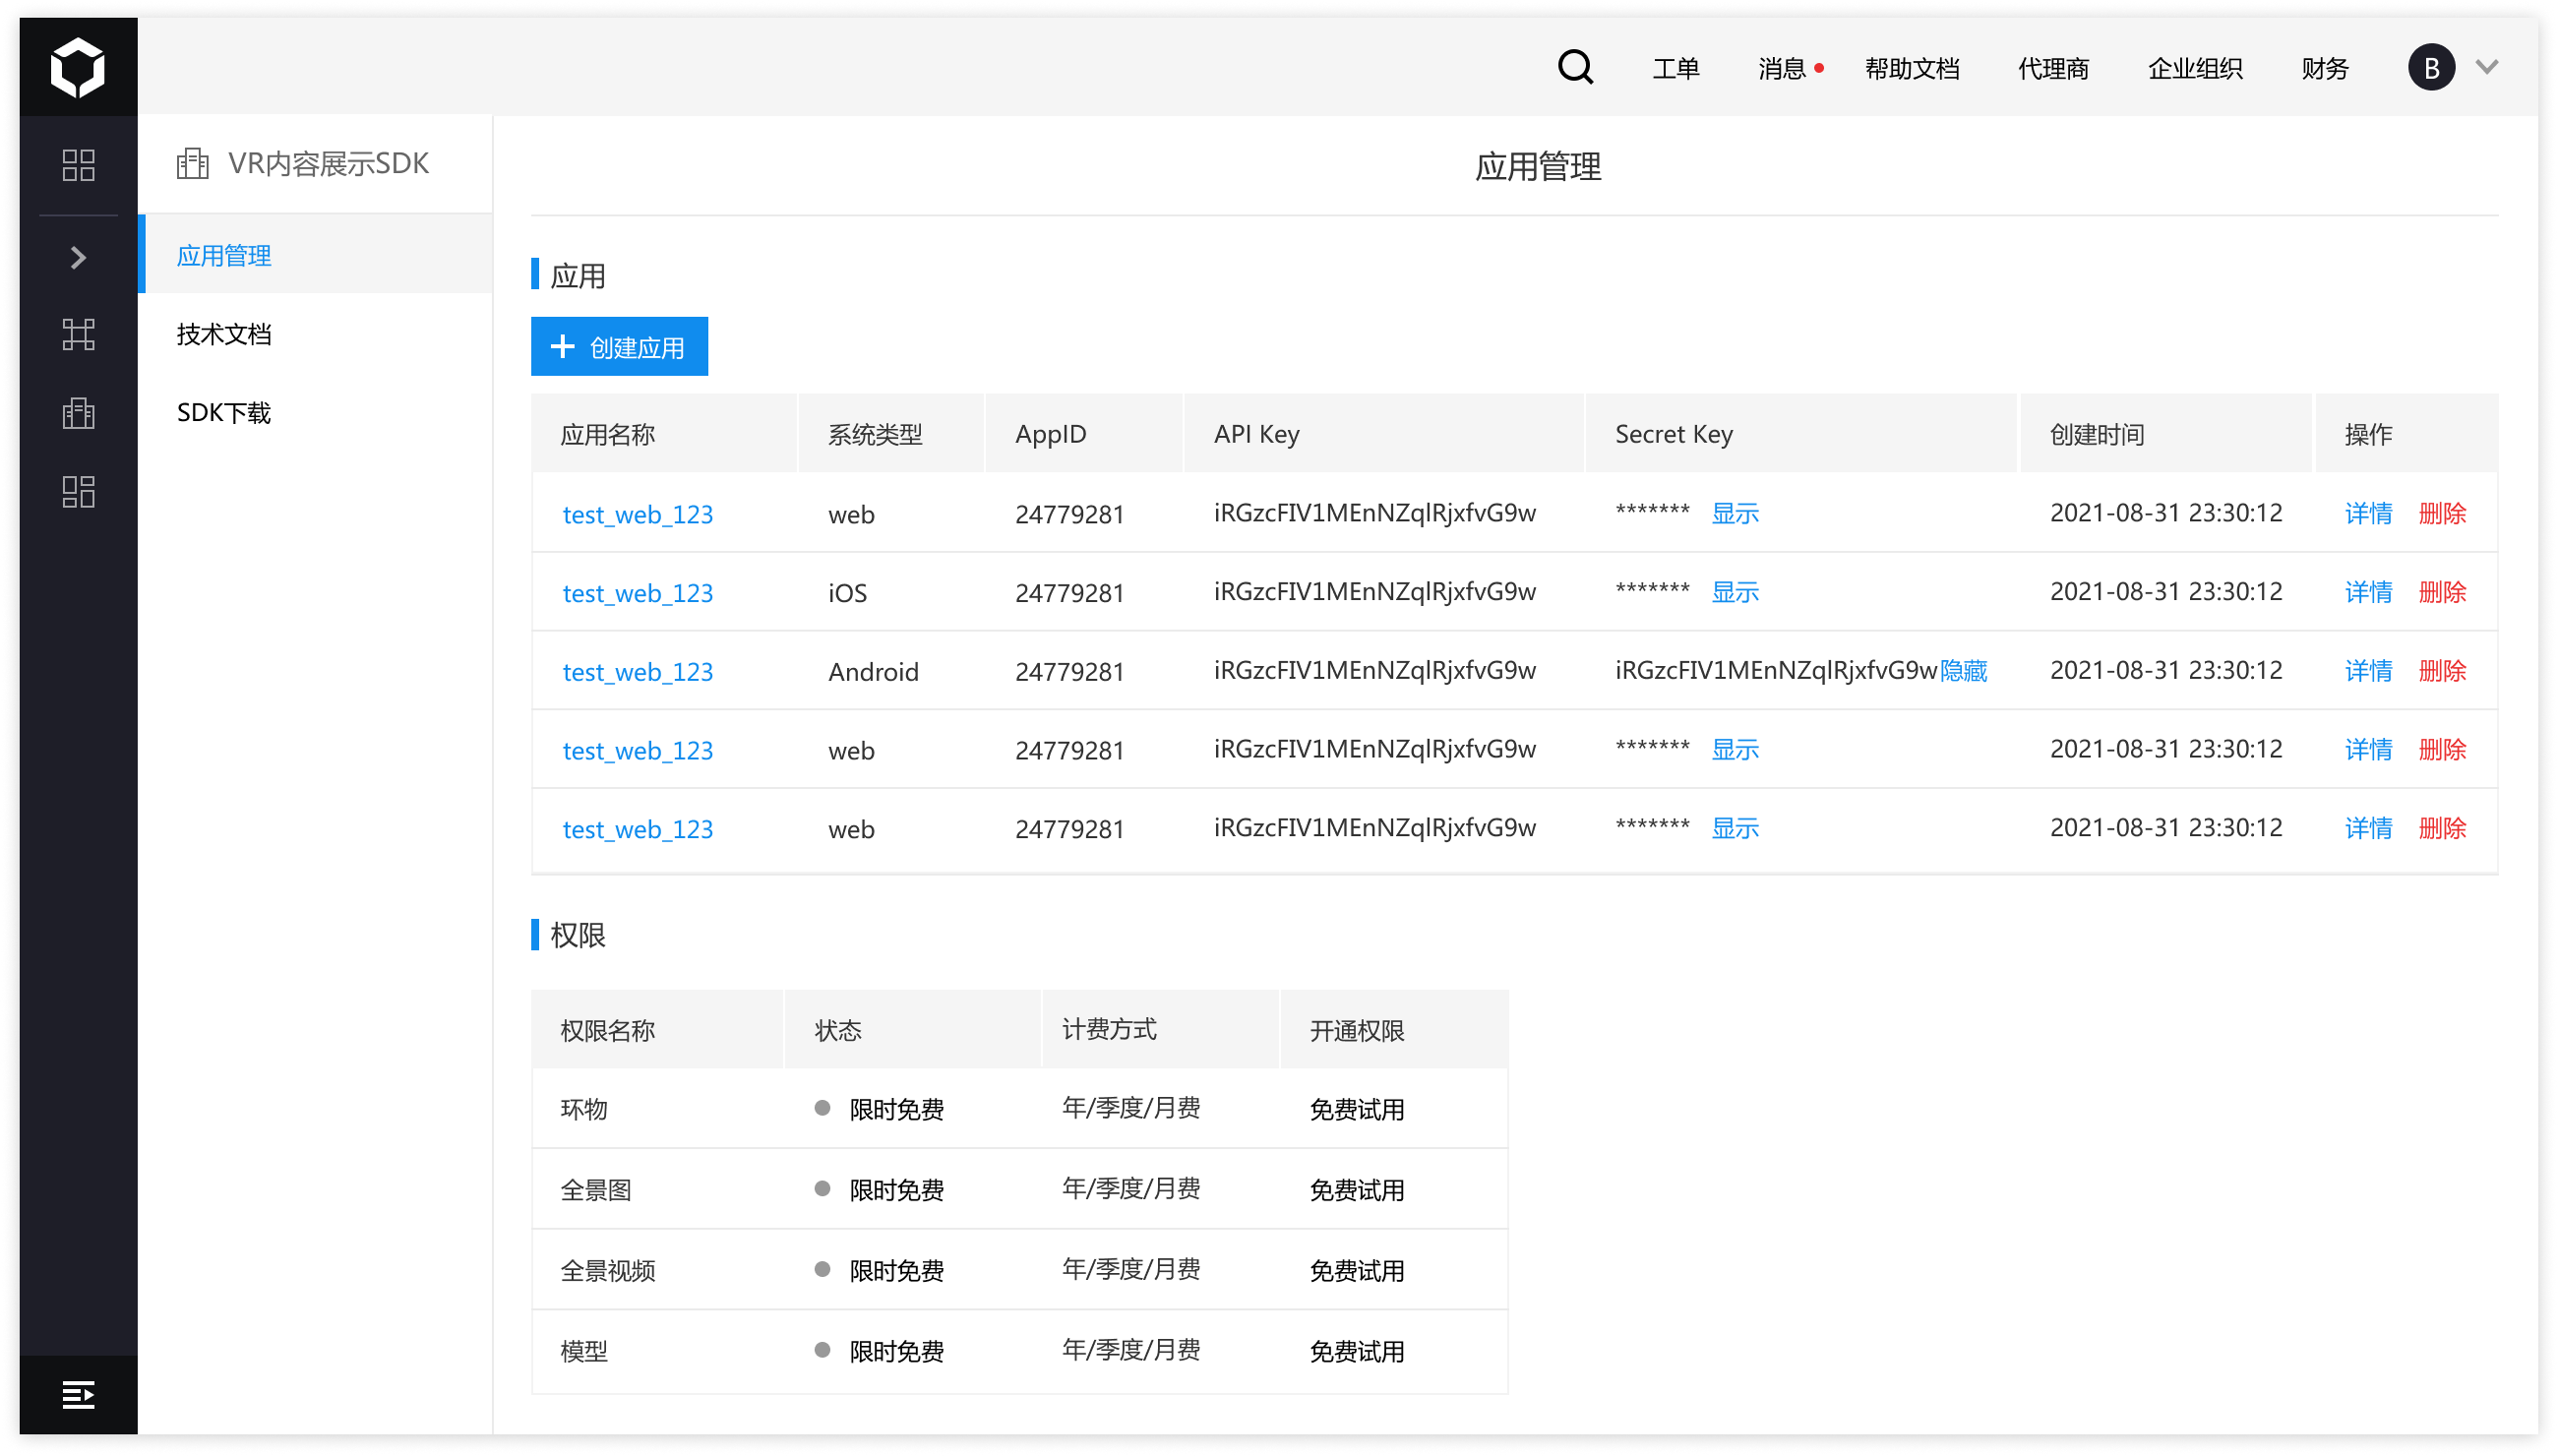
Task: Click the search magnifier icon in top bar
Action: click(1574, 68)
